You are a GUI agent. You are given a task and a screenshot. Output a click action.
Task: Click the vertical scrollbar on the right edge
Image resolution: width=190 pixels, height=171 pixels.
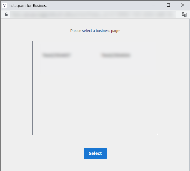(x=189, y=95)
